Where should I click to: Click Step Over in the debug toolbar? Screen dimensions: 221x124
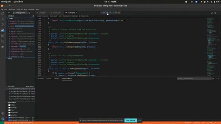coord(107,13)
